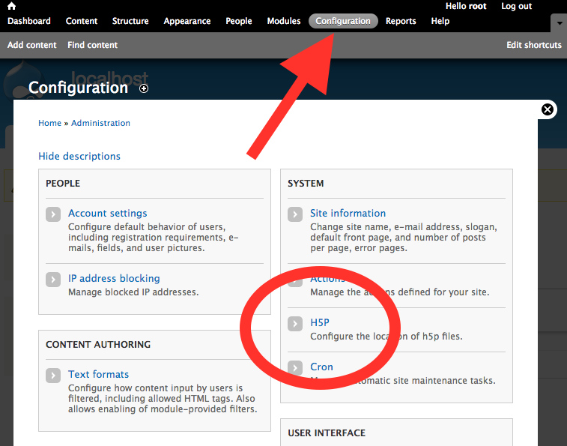Click the arrow icon beside Cron
The image size is (567, 446).
296,368
